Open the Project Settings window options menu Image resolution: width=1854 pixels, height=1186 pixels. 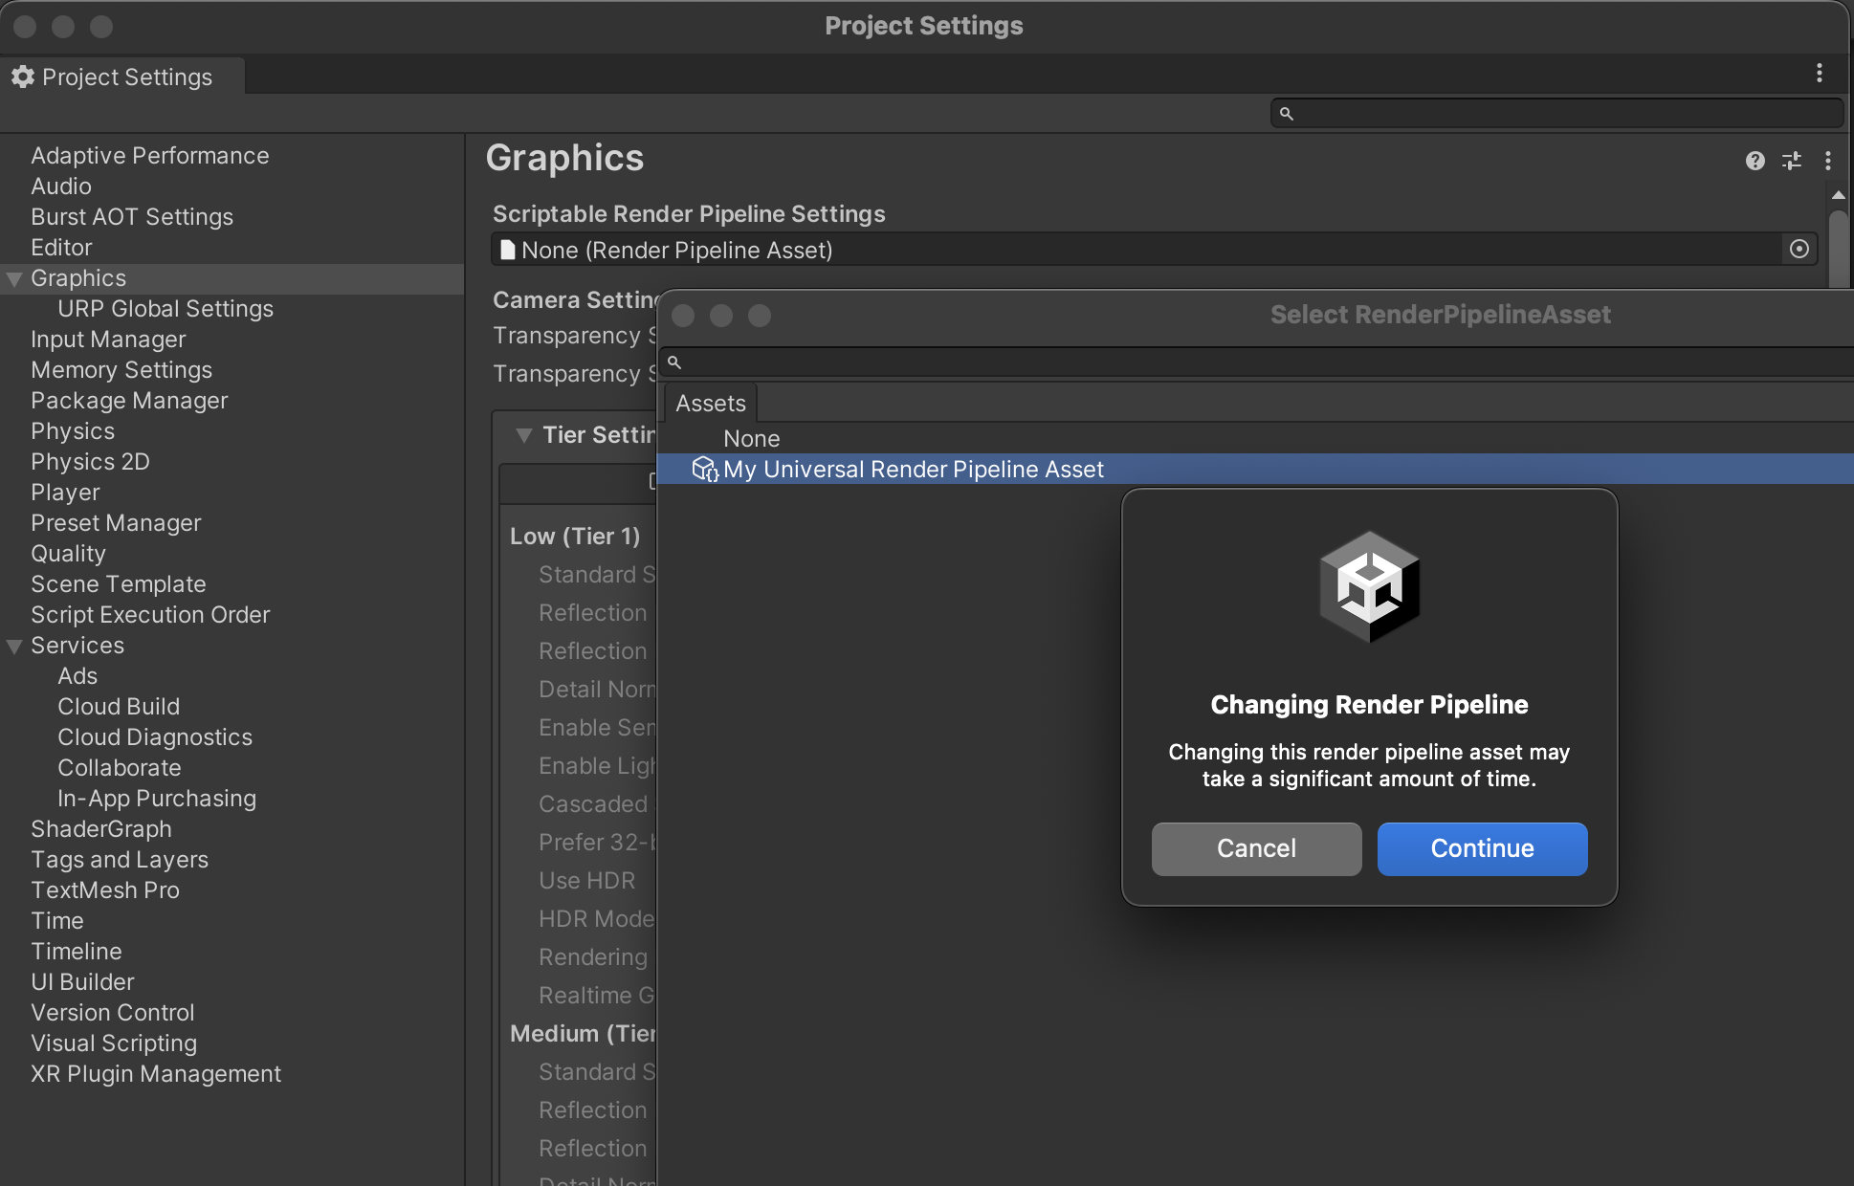tap(1819, 74)
